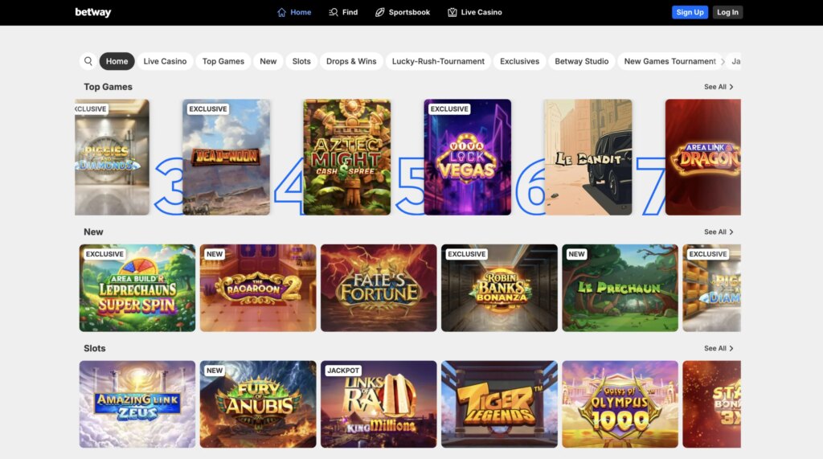Open the Exclusives category

[x=520, y=61]
